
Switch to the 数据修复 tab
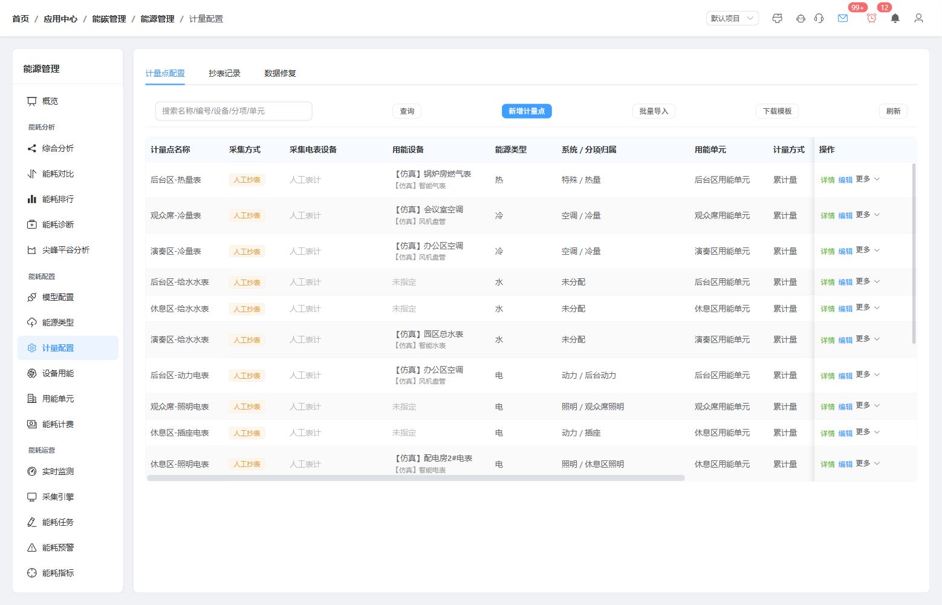[x=280, y=73]
